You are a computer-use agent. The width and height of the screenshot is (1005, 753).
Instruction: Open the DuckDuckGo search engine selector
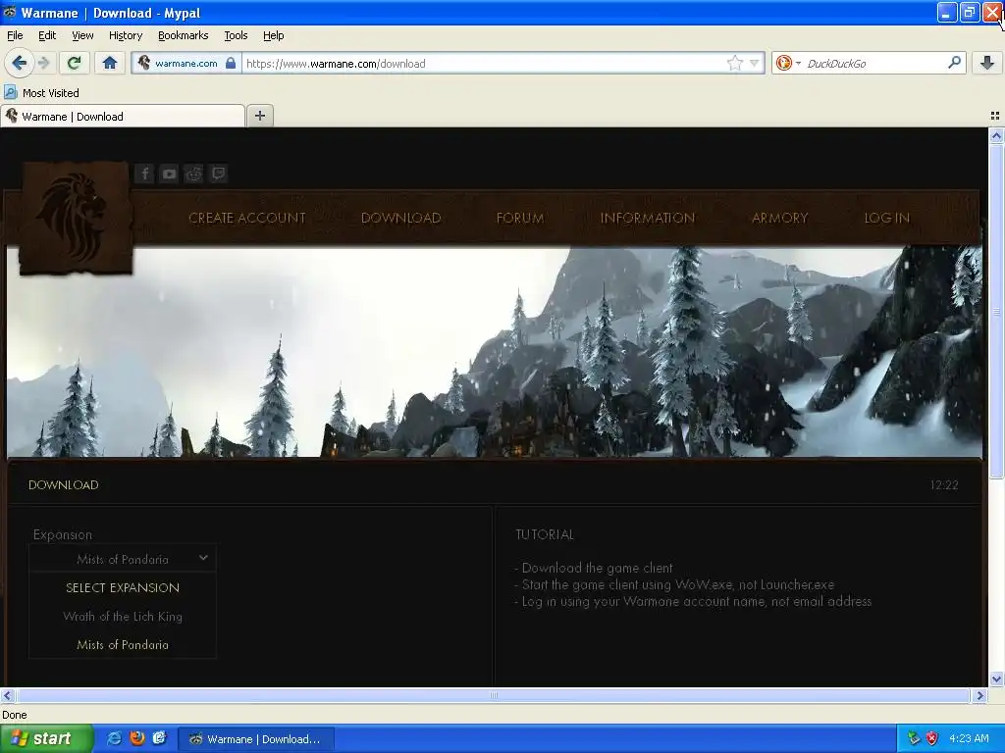pos(788,63)
